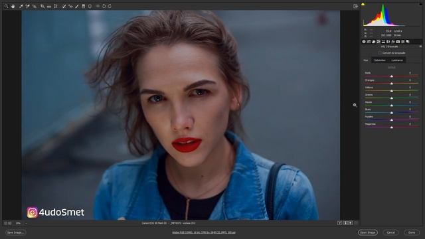This screenshot has width=425, height=239.
Task: Click the Magentas value field
Action: pos(410,124)
